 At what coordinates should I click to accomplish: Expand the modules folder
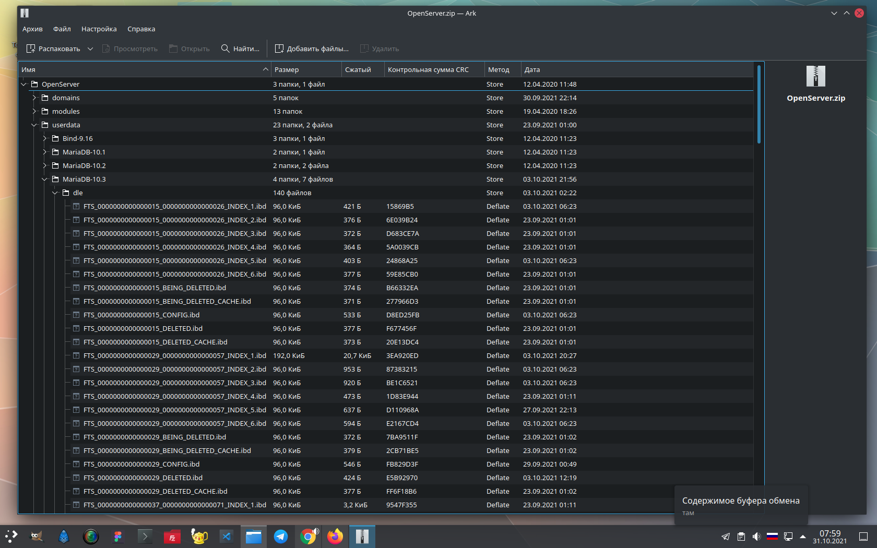click(x=34, y=111)
